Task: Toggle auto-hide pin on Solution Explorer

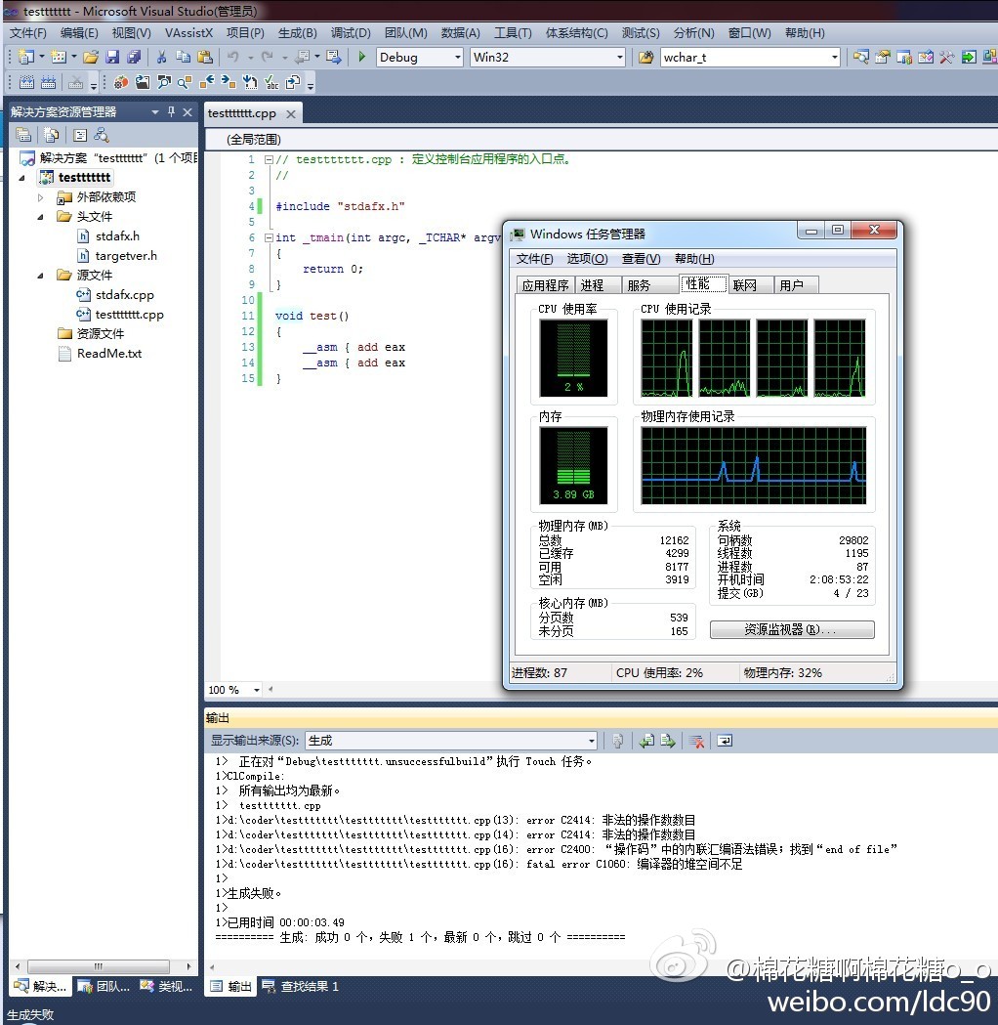Action: click(x=171, y=111)
